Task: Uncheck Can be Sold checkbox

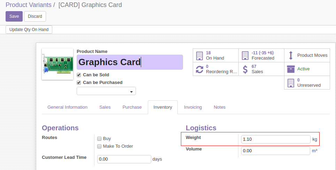Action: (x=79, y=75)
